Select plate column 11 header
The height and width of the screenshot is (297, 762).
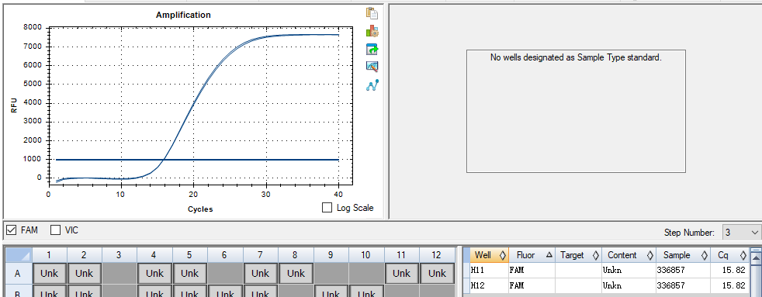coord(401,255)
